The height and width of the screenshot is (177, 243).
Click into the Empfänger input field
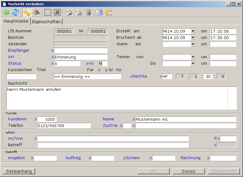pyautogui.click(x=81, y=50)
